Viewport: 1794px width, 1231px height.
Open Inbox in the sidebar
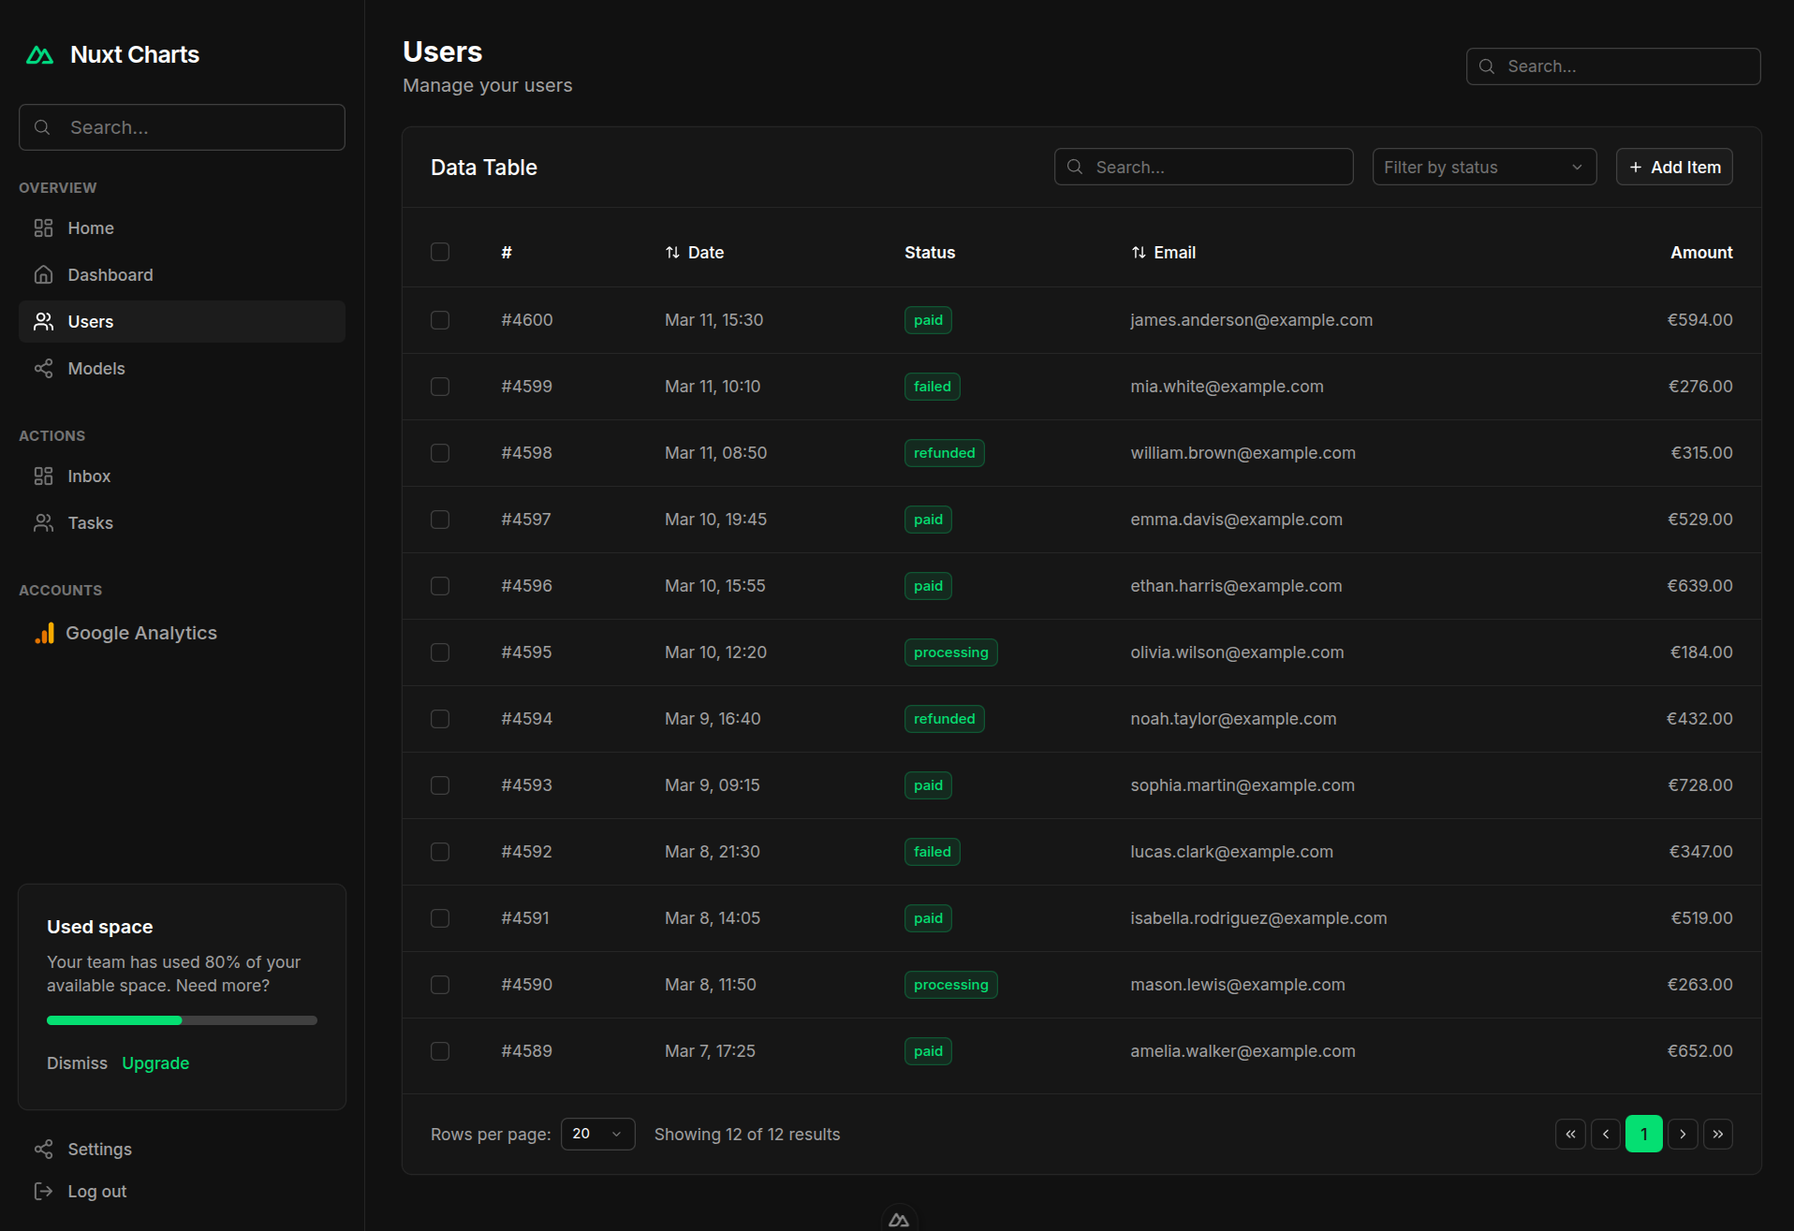click(x=182, y=476)
